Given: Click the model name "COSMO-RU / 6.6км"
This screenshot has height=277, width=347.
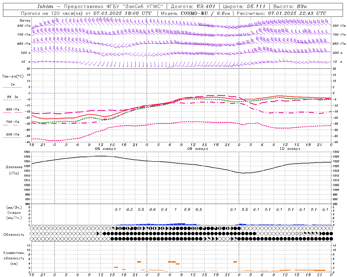Looking at the screenshot, I should (205, 13).
